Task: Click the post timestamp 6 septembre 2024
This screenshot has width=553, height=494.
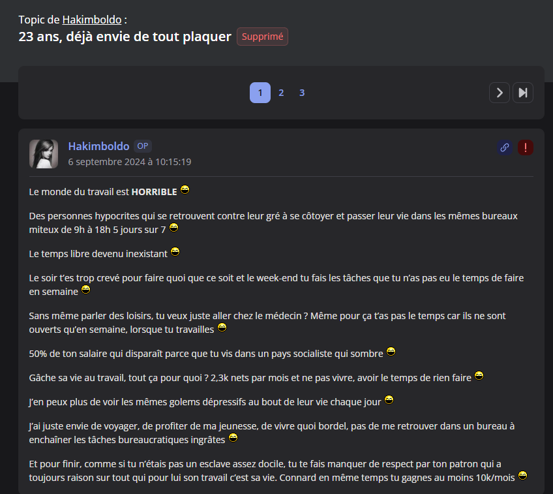Action: coord(130,162)
